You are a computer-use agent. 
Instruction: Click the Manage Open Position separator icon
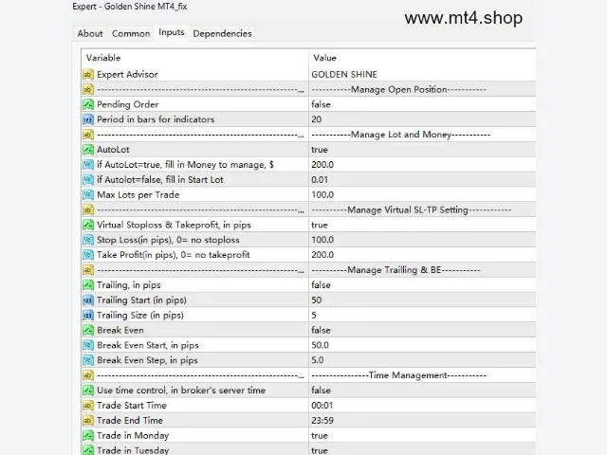point(88,89)
